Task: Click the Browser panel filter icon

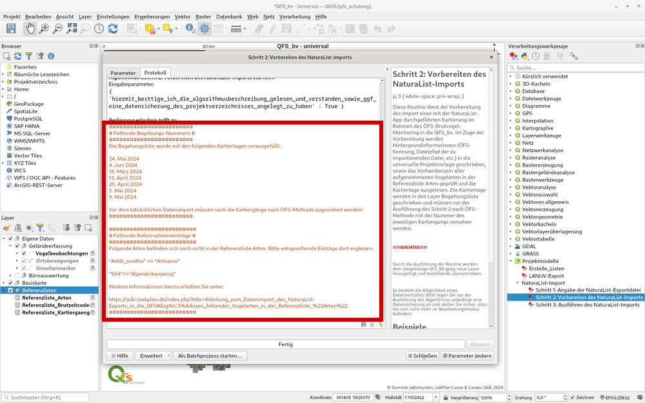Action: pyautogui.click(x=29, y=56)
